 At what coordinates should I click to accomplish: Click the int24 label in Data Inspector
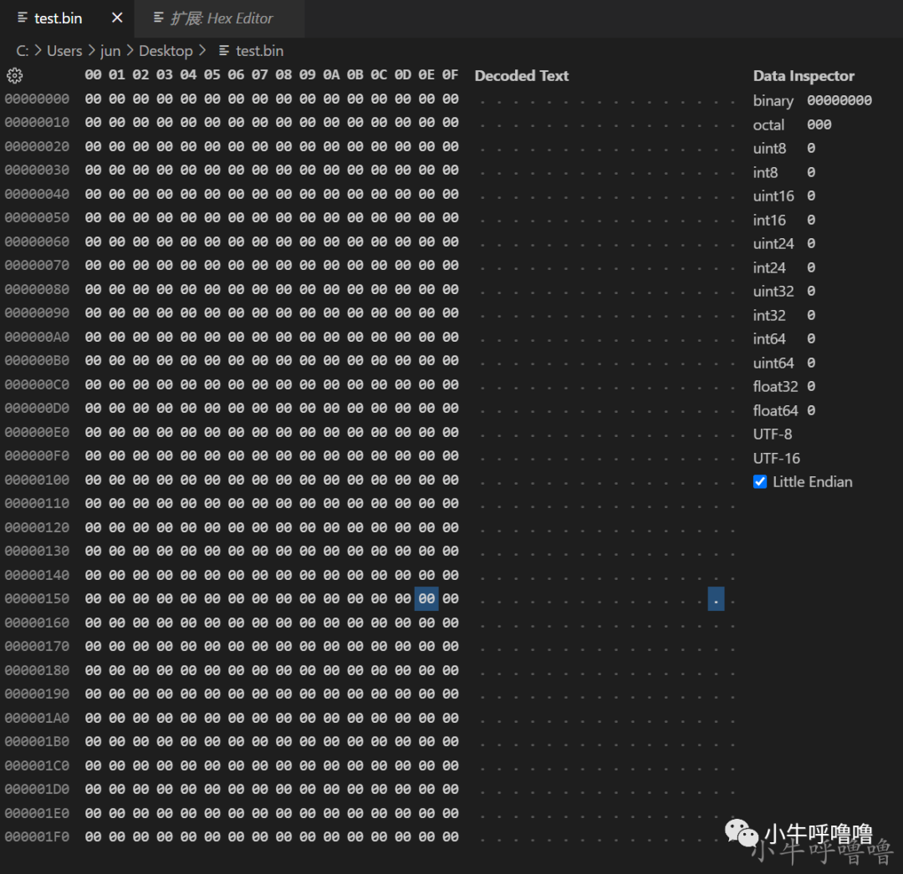click(x=769, y=268)
